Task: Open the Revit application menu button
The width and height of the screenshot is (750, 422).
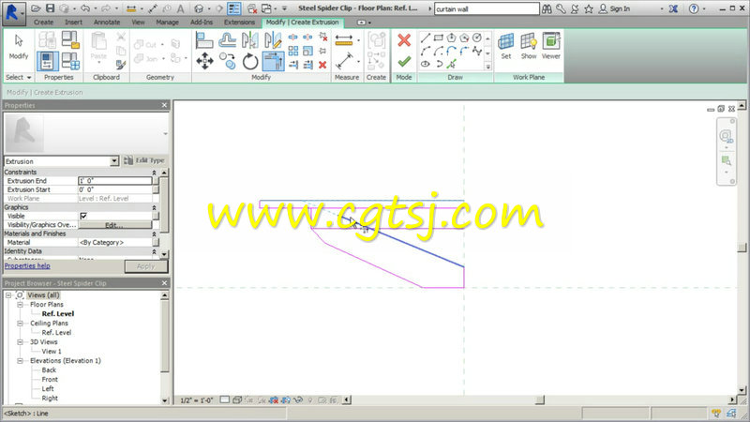Action: tap(12, 13)
